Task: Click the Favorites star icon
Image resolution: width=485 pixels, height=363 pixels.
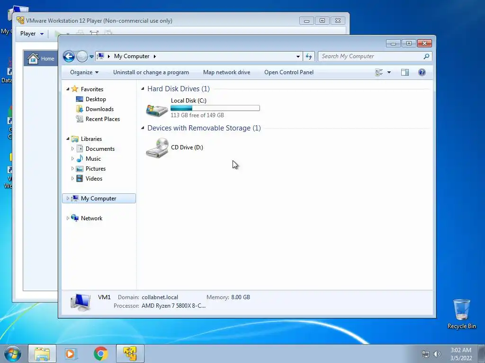Action: click(74, 89)
